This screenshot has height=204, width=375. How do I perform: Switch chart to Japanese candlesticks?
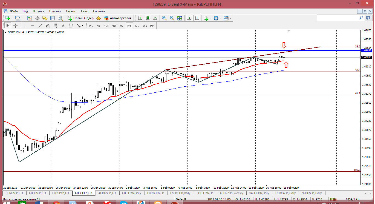(148, 18)
